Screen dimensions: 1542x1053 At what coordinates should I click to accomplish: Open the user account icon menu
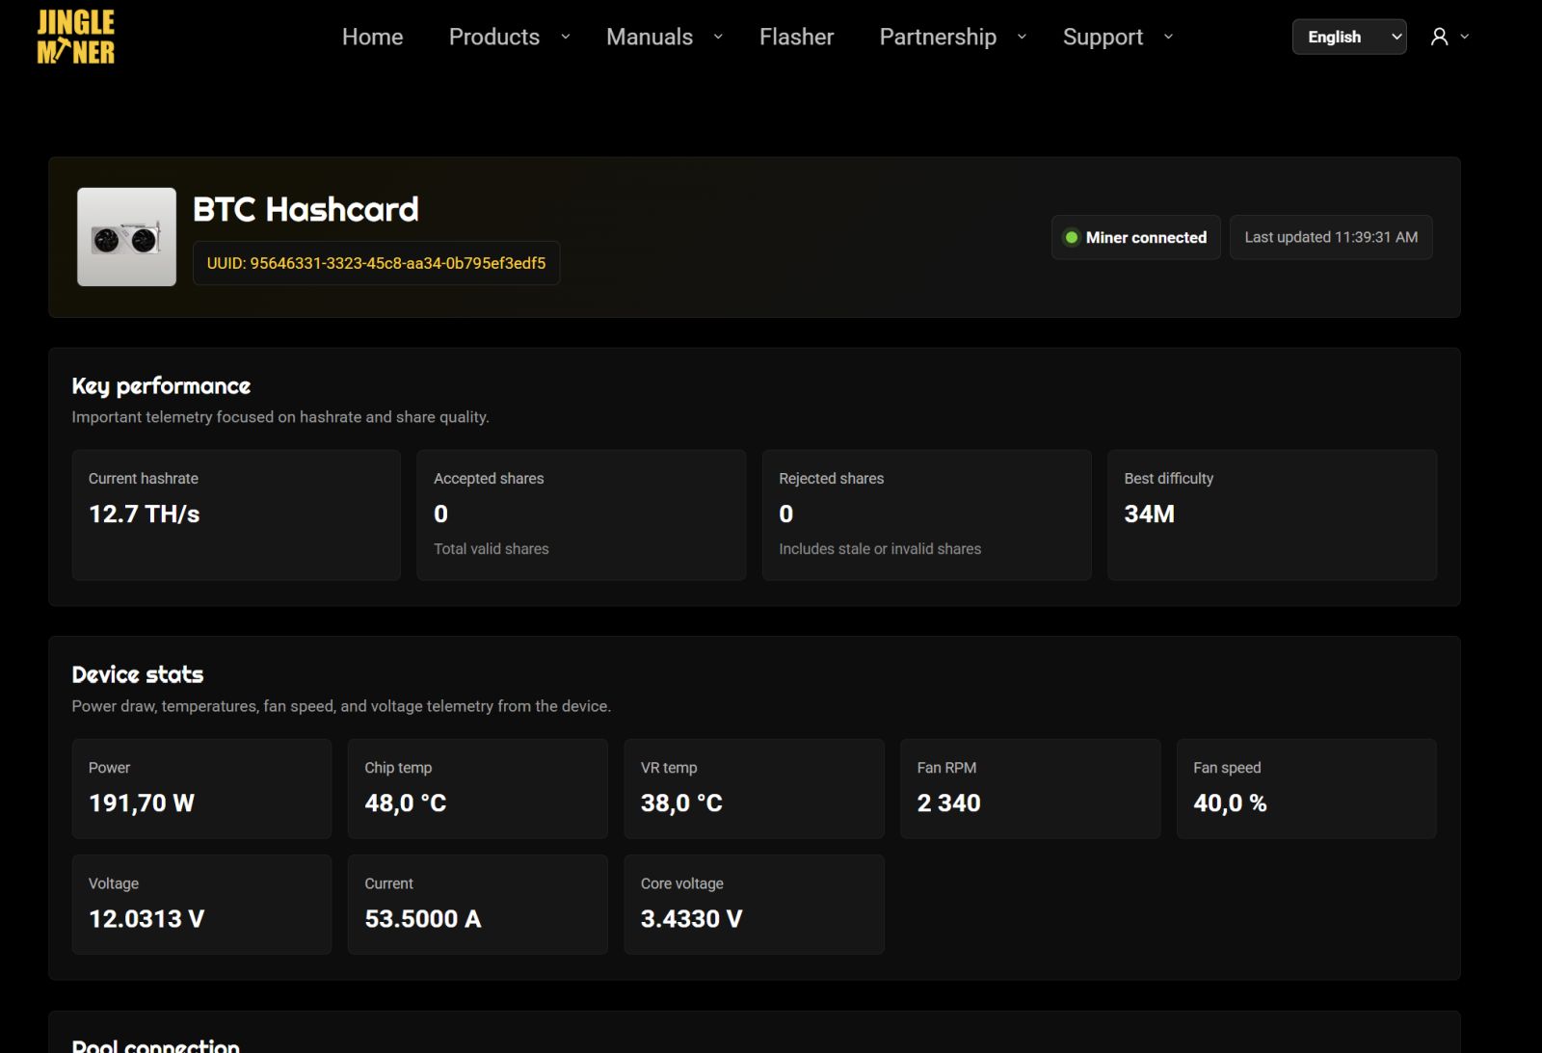click(x=1439, y=37)
